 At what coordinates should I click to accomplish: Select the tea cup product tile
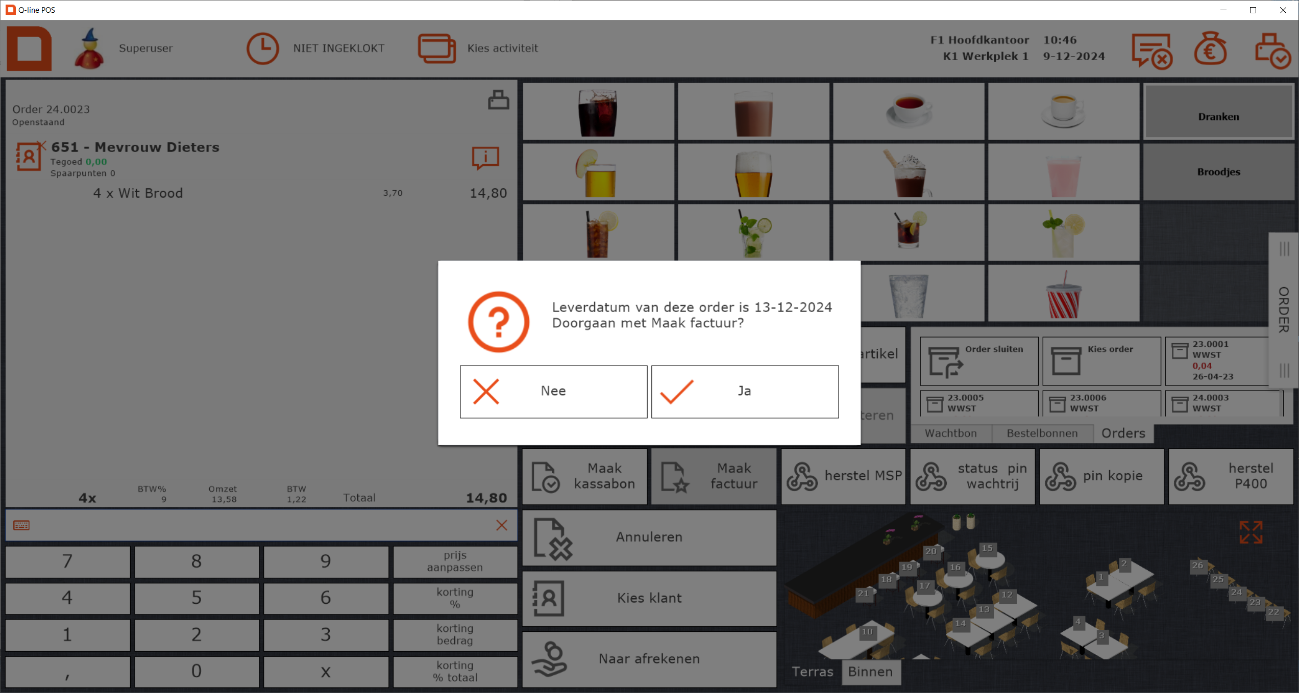[909, 112]
